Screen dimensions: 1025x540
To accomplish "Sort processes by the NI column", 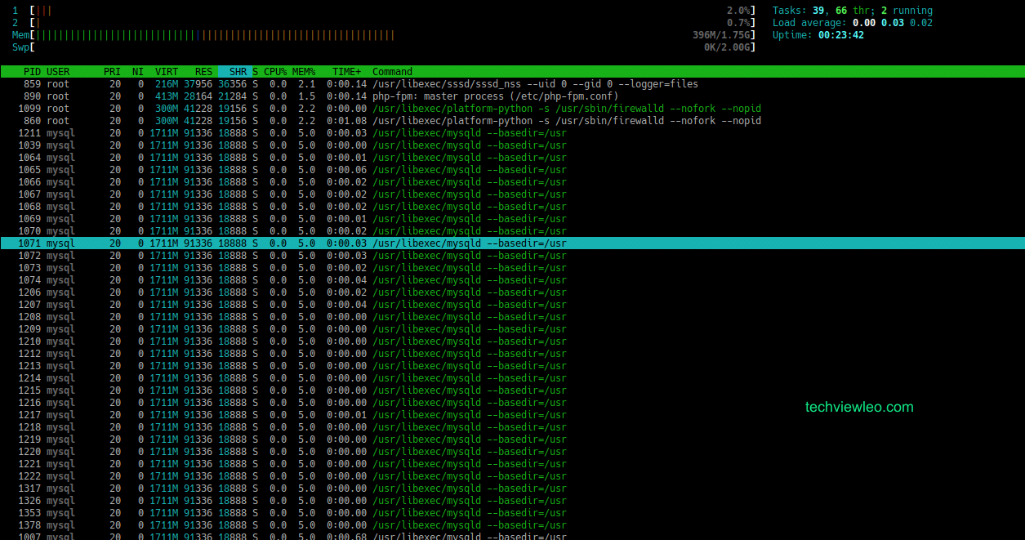I will point(137,71).
